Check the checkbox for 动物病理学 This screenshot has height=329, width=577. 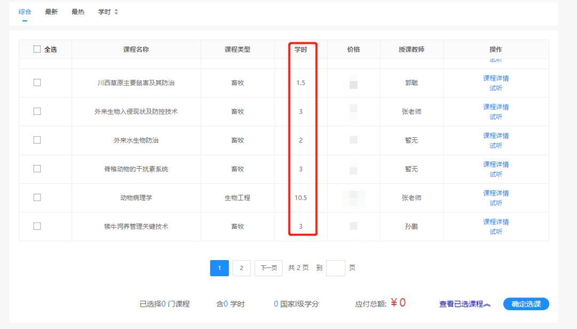[37, 197]
